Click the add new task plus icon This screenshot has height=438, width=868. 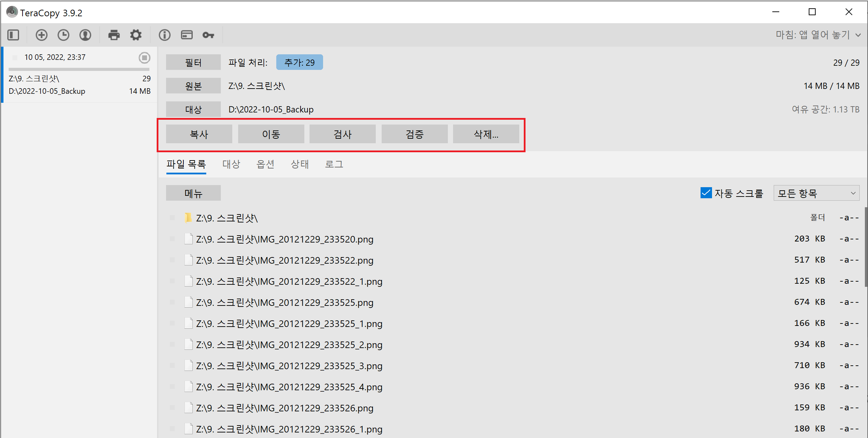pyautogui.click(x=42, y=35)
